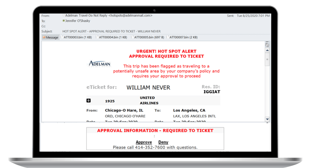Click the icon above the scrollbar
Screen dimensions: 311x168
(267, 45)
